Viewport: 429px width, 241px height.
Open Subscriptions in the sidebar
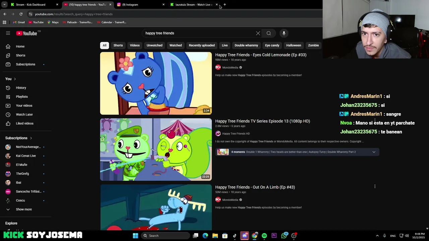(26, 64)
